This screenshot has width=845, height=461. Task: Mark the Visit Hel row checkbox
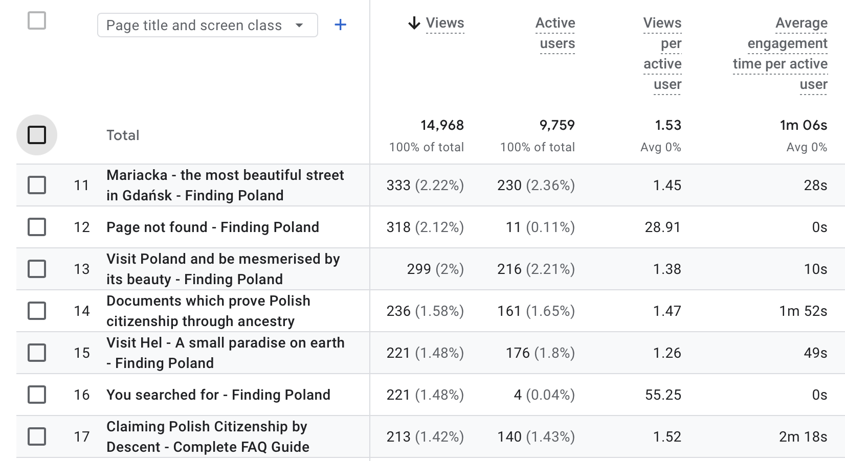tap(37, 353)
